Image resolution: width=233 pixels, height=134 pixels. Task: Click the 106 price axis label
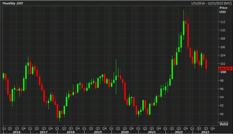[223, 47]
